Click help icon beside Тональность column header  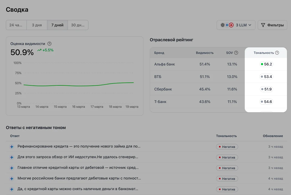click(277, 53)
